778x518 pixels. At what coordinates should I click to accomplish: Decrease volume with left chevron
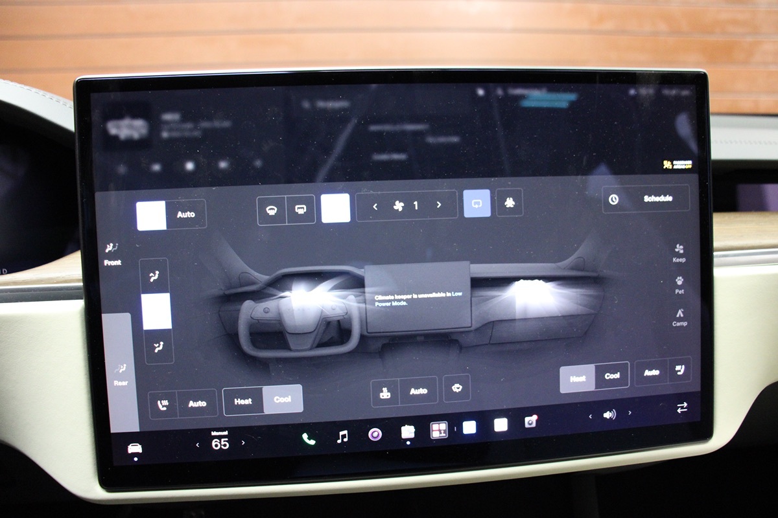click(590, 416)
